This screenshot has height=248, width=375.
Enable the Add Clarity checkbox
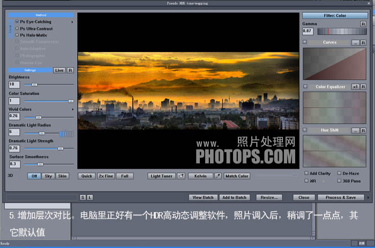306,174
